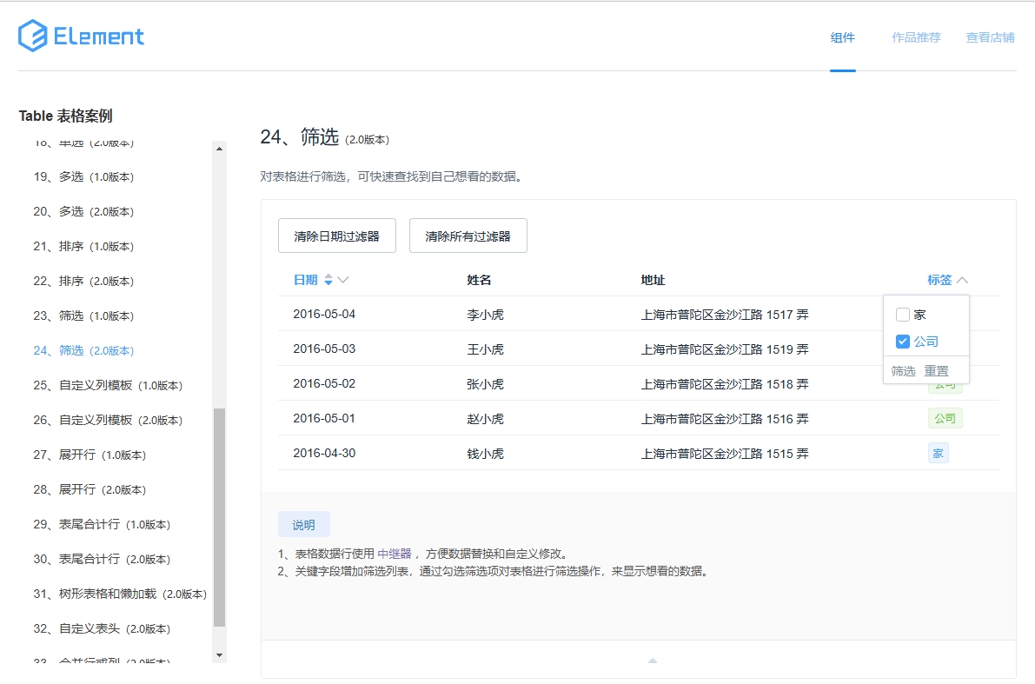Click the Element logo

[81, 36]
